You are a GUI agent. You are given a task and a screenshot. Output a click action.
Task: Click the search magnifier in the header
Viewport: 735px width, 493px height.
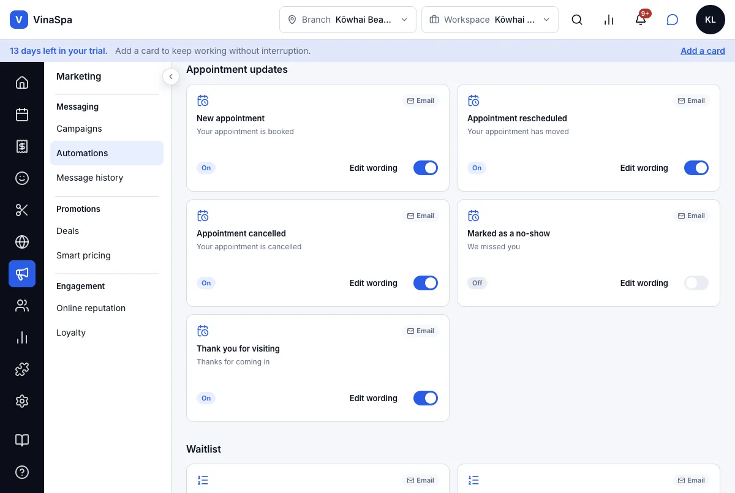click(577, 20)
